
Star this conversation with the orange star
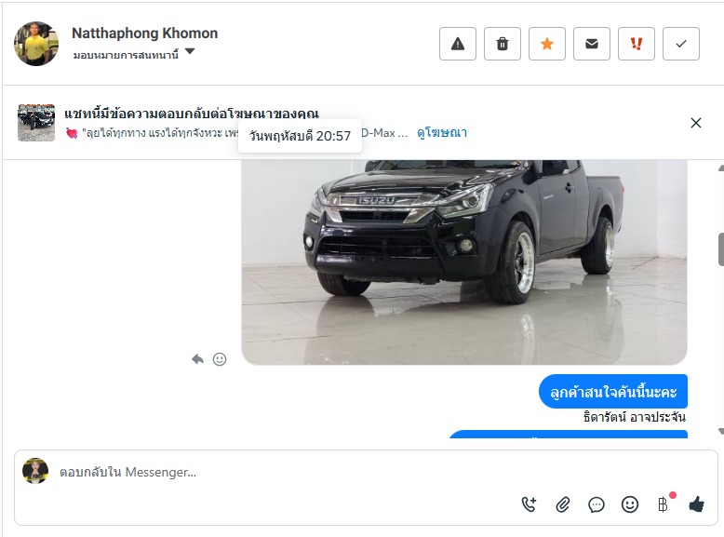547,44
